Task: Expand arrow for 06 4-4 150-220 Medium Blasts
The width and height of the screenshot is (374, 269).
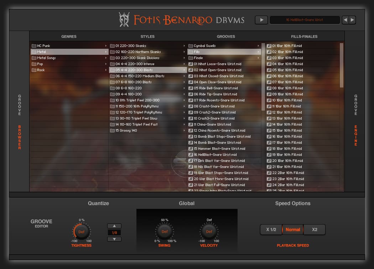Action: (184, 76)
